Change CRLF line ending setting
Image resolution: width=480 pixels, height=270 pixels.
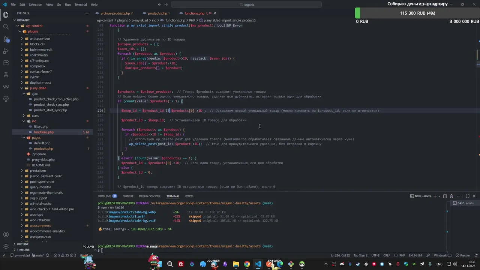(387, 255)
